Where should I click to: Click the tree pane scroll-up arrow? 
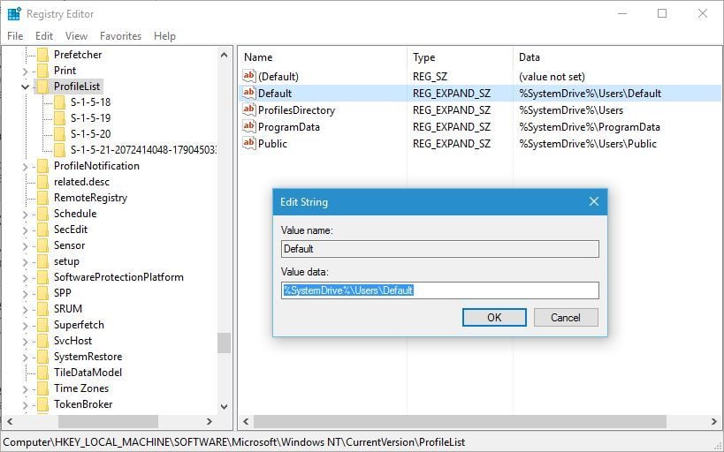224,55
